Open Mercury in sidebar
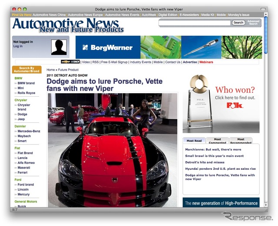 coord(23,194)
